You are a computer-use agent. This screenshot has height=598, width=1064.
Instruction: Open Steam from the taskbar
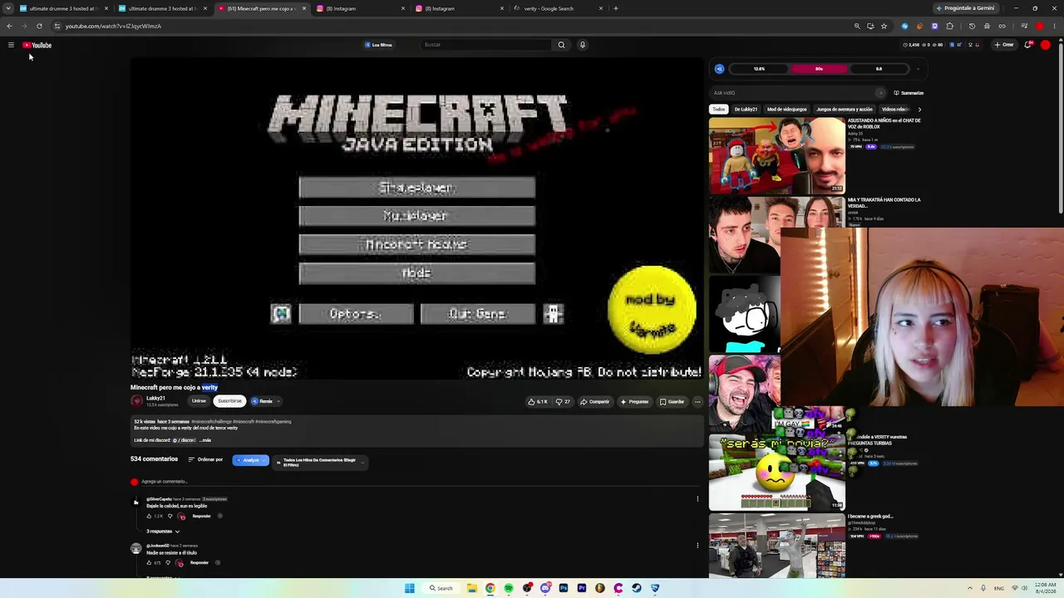tap(637, 588)
